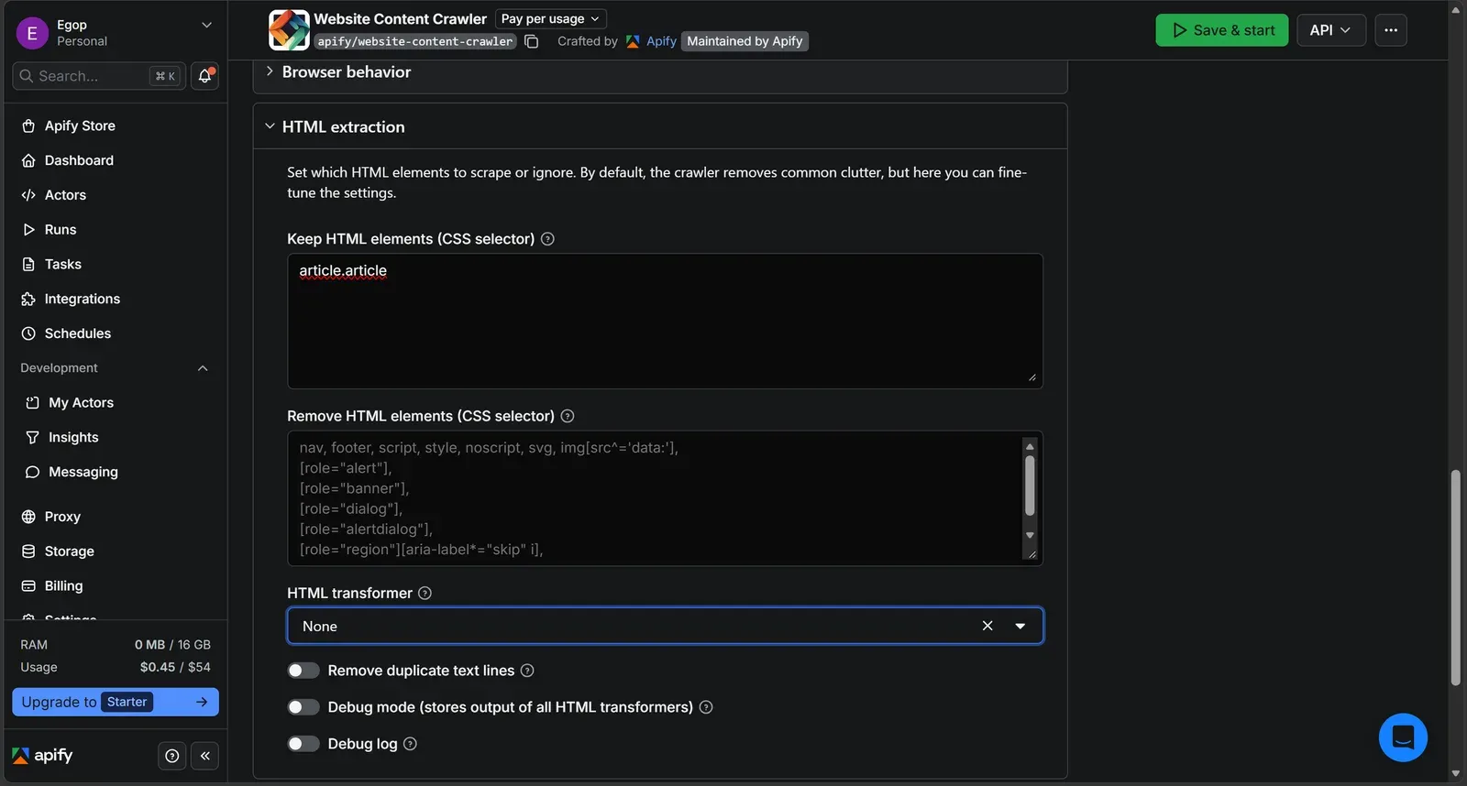The height and width of the screenshot is (786, 1467).
Task: Open notifications bell icon
Action: tap(204, 76)
